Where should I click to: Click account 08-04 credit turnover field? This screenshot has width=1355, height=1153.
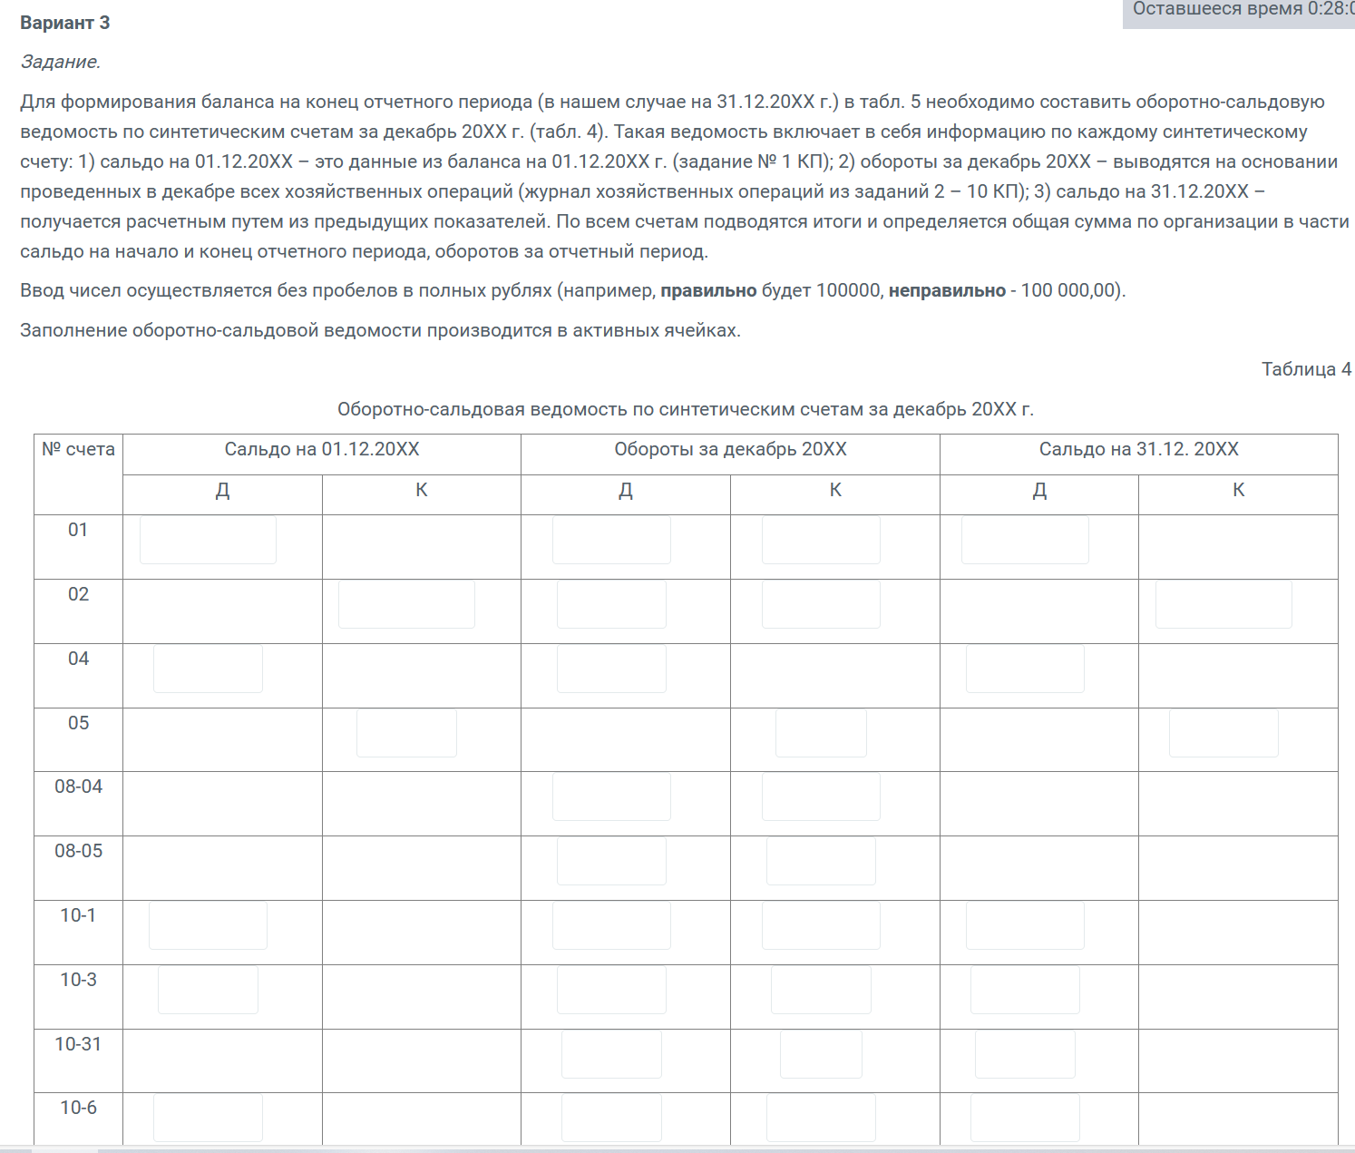[821, 796]
